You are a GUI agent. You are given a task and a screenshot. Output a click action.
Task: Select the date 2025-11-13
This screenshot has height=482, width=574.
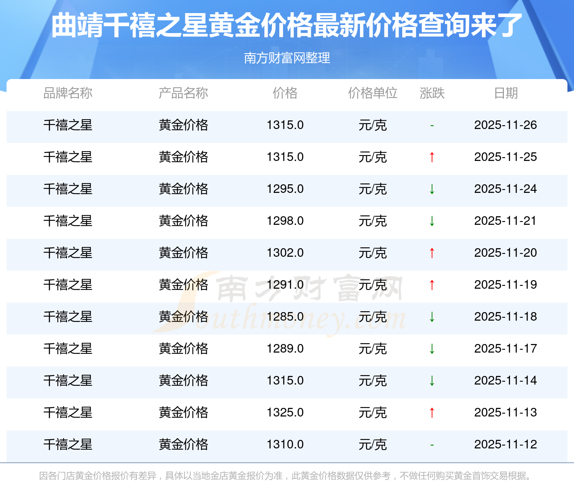506,412
